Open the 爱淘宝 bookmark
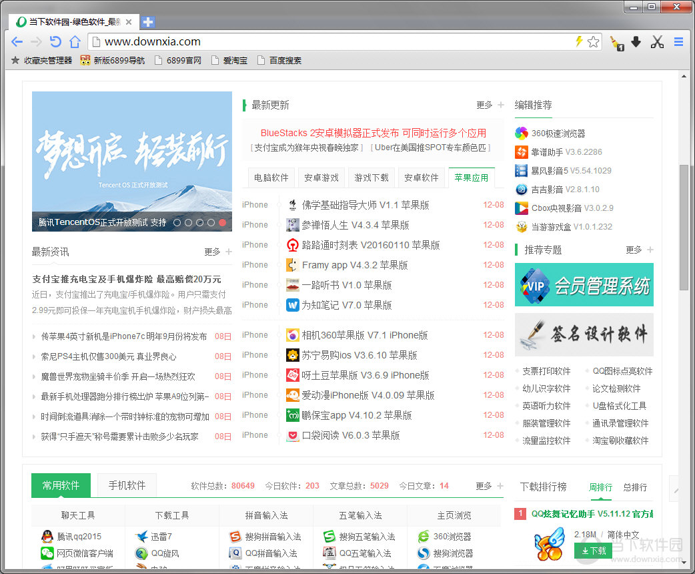The height and width of the screenshot is (574, 695). coord(229,60)
